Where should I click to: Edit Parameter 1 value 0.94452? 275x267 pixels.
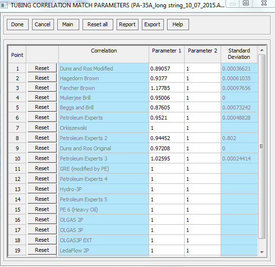pyautogui.click(x=167, y=138)
